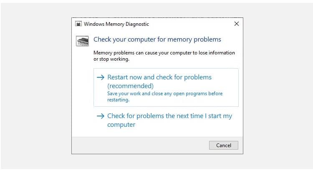Click the memory chip icon beside the heading
The width and height of the screenshot is (313, 170).
[82, 41]
